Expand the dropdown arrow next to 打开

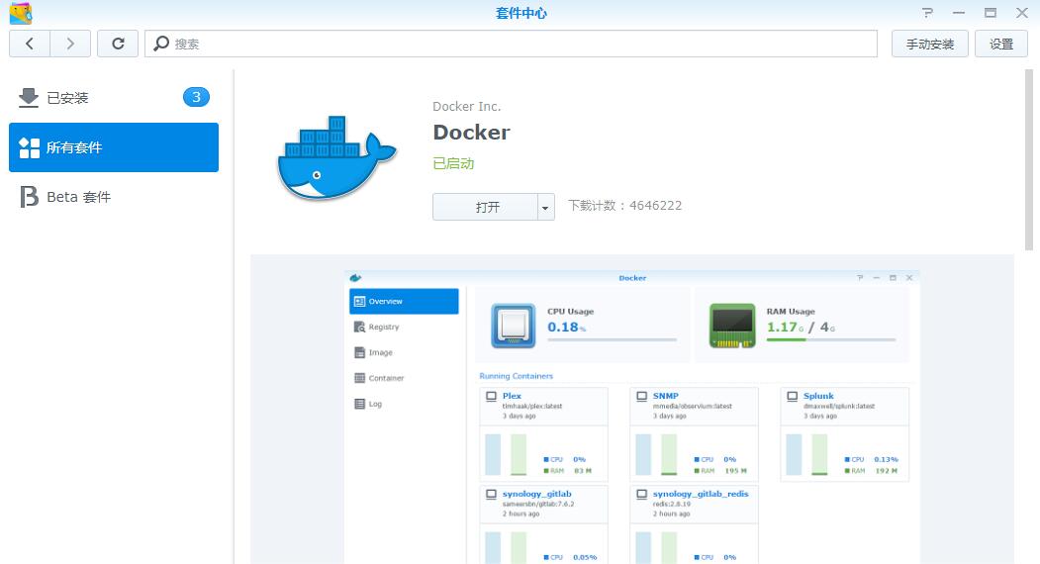(545, 207)
